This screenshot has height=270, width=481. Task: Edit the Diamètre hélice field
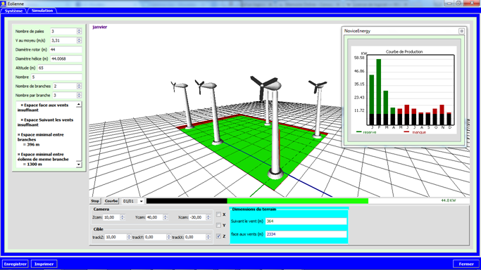pos(66,59)
